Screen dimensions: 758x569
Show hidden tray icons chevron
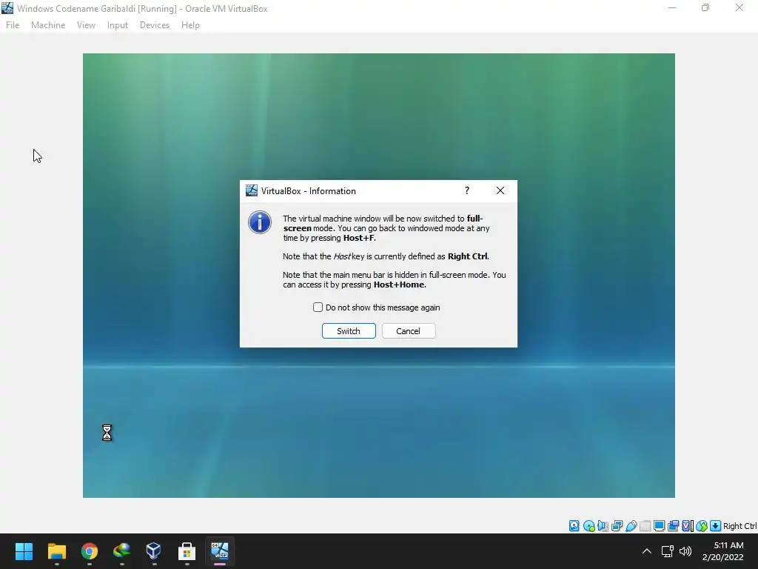tap(646, 551)
